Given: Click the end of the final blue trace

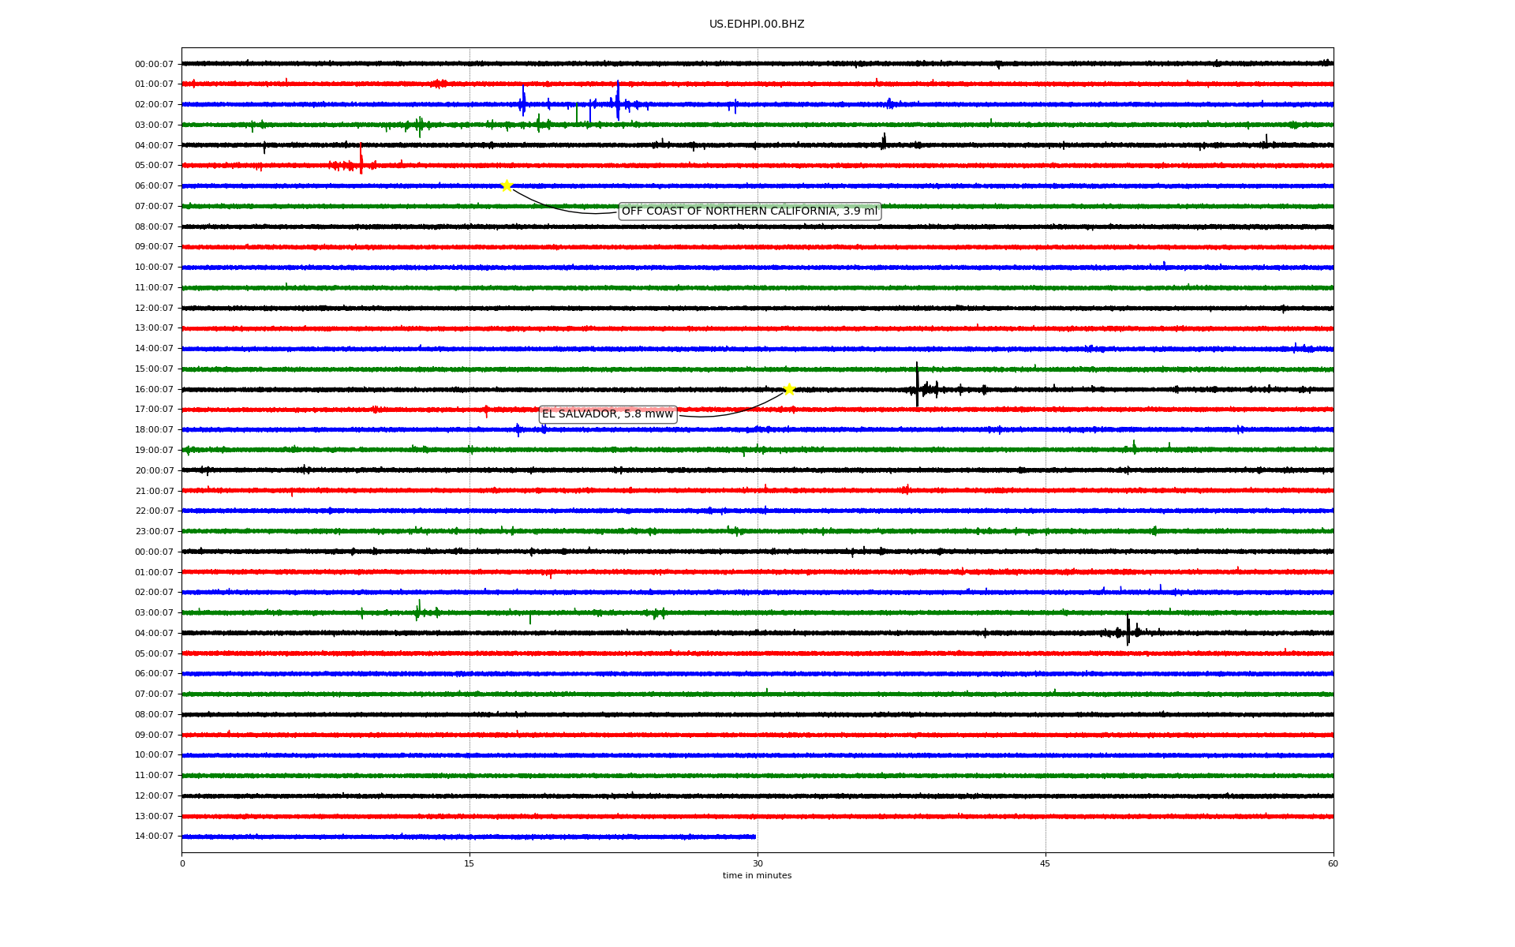Looking at the screenshot, I should (754, 837).
